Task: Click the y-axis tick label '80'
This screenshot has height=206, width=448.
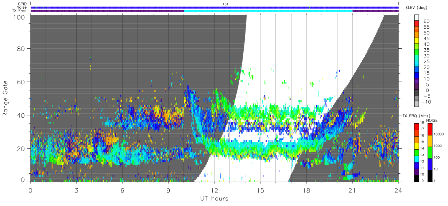Action: coord(21,49)
